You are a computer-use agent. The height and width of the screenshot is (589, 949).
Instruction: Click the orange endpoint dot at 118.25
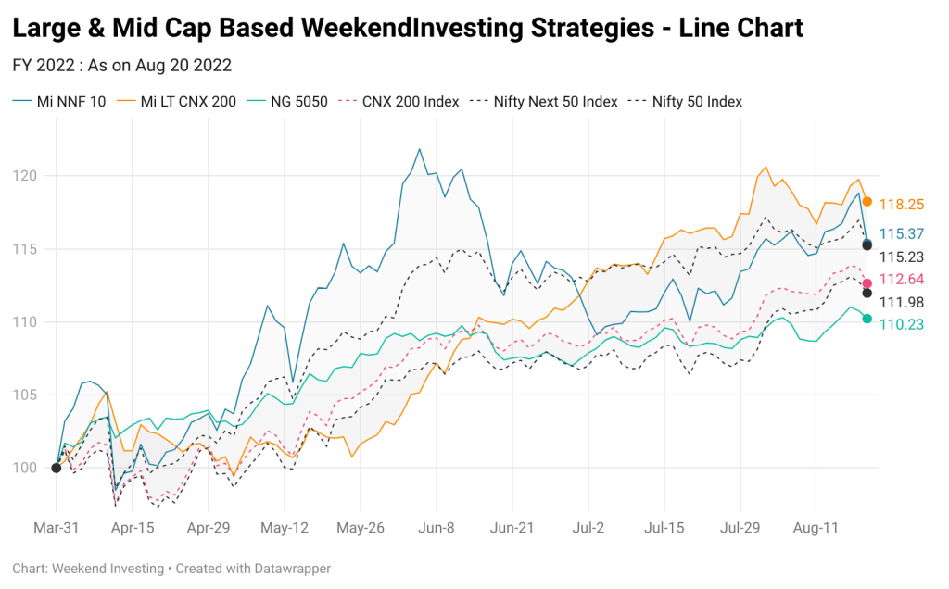pyautogui.click(x=867, y=201)
